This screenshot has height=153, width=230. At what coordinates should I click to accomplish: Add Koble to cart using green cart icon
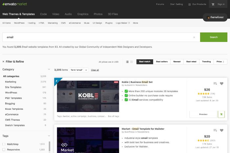point(221,114)
